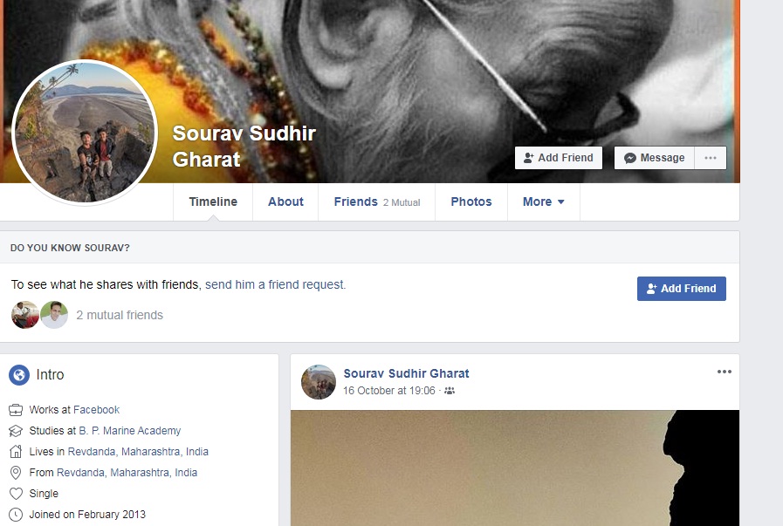Open the cover three-dot options button
This screenshot has height=526, width=783.
tap(710, 158)
